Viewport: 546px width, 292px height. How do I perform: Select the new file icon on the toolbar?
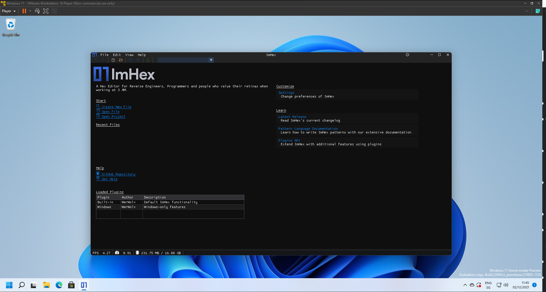click(x=113, y=60)
